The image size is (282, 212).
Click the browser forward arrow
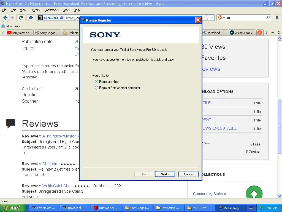tap(12, 18)
